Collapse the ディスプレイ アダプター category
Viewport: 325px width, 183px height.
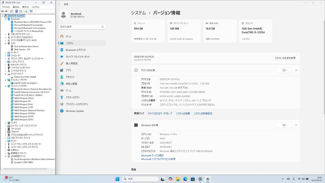5,80
